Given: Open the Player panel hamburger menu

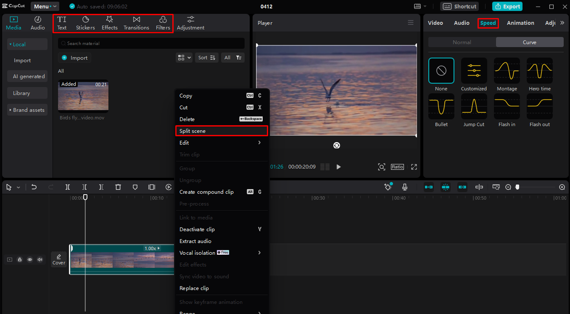Looking at the screenshot, I should tap(411, 23).
